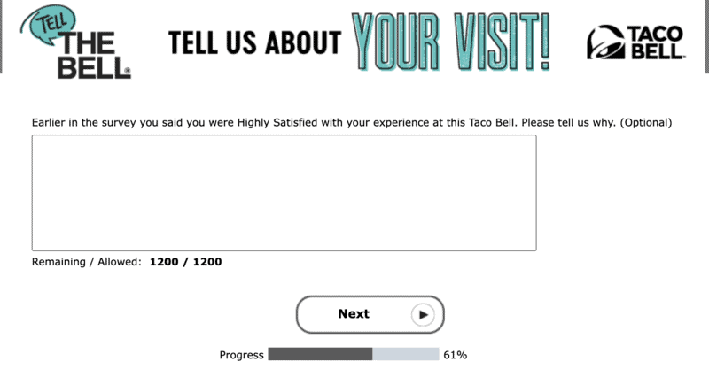
Task: Click the "Remaining / Allowed:" label
Action: [86, 262]
